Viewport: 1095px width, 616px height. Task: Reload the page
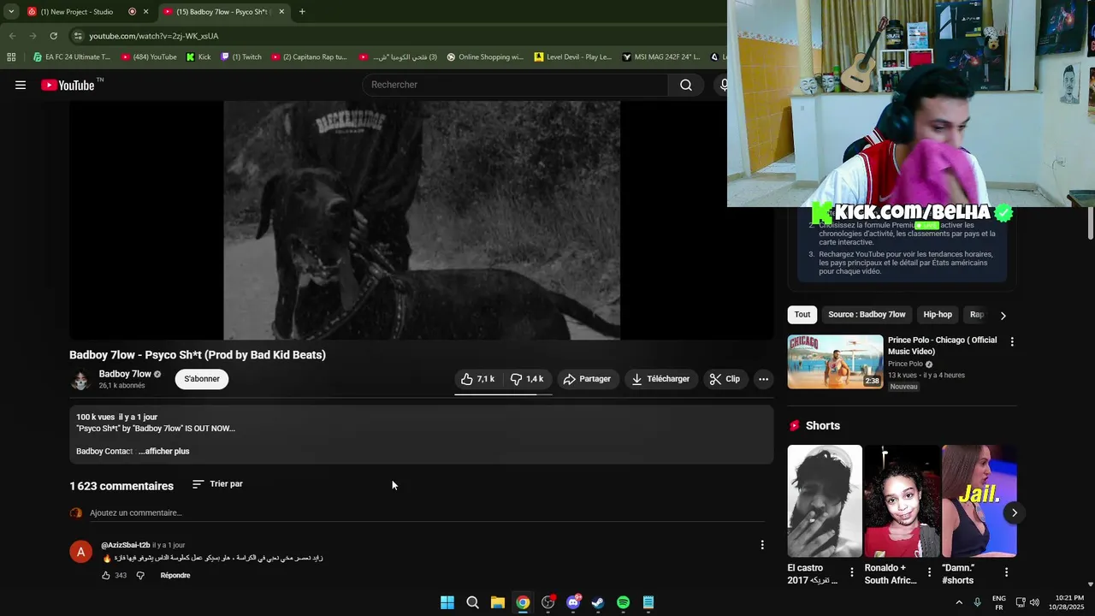tap(53, 36)
